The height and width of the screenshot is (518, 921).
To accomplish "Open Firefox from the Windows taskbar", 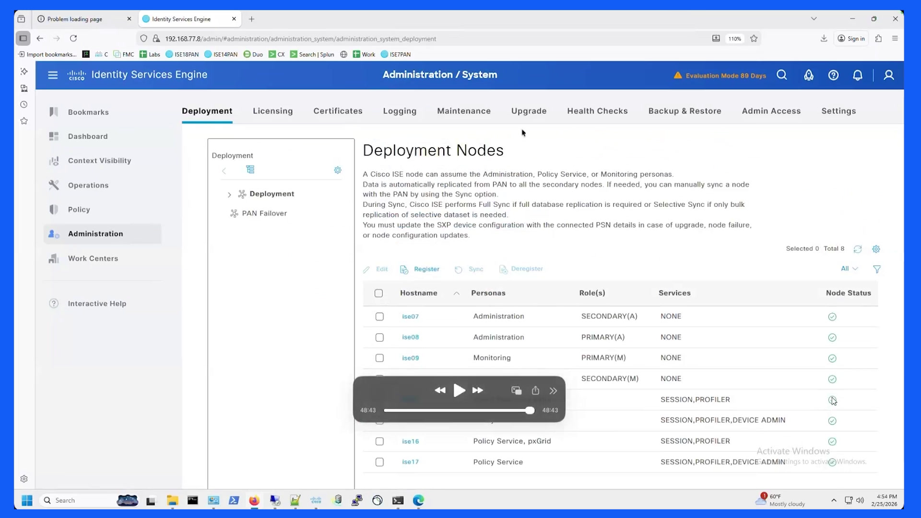I will click(254, 501).
